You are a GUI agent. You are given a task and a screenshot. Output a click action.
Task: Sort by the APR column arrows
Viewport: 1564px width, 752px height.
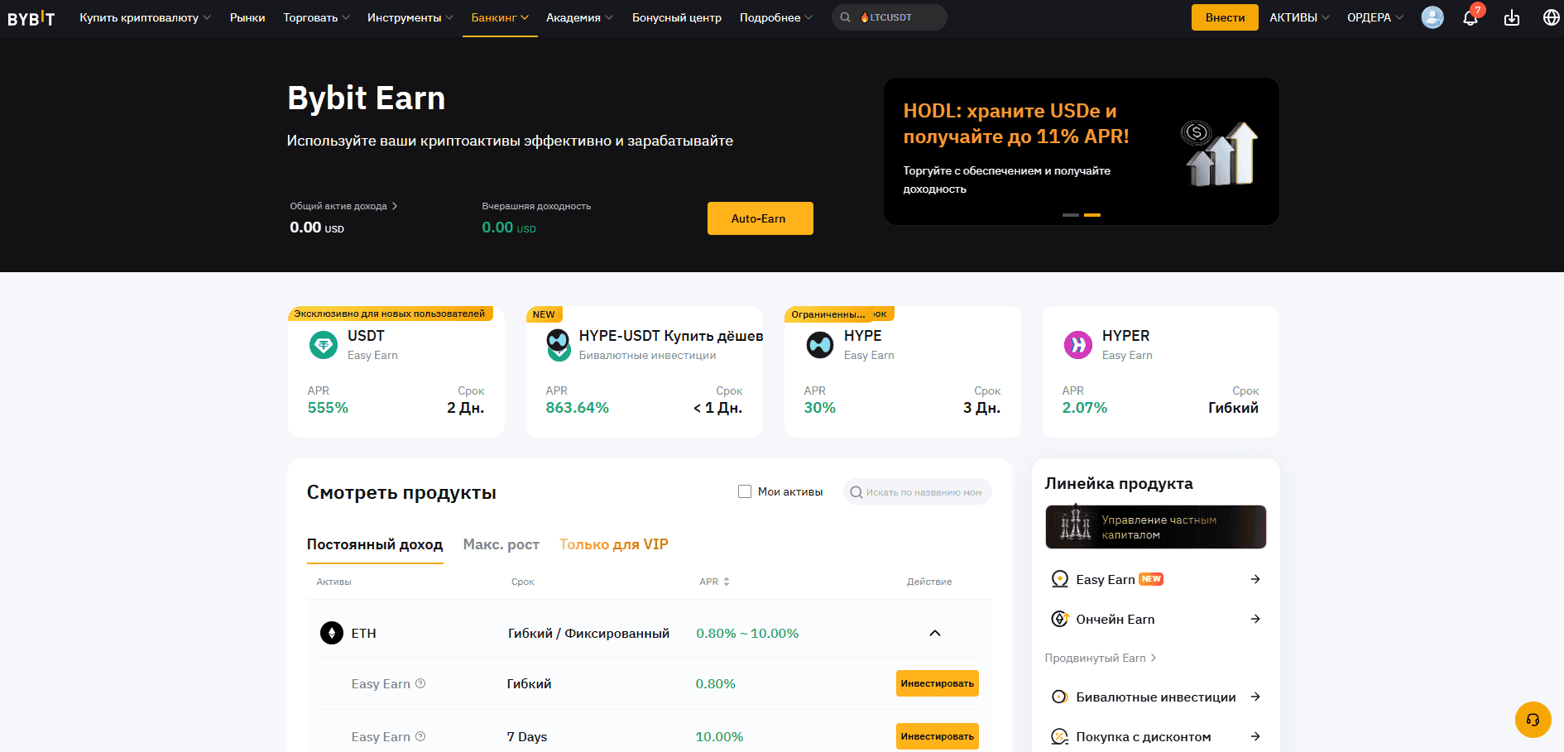point(727,582)
